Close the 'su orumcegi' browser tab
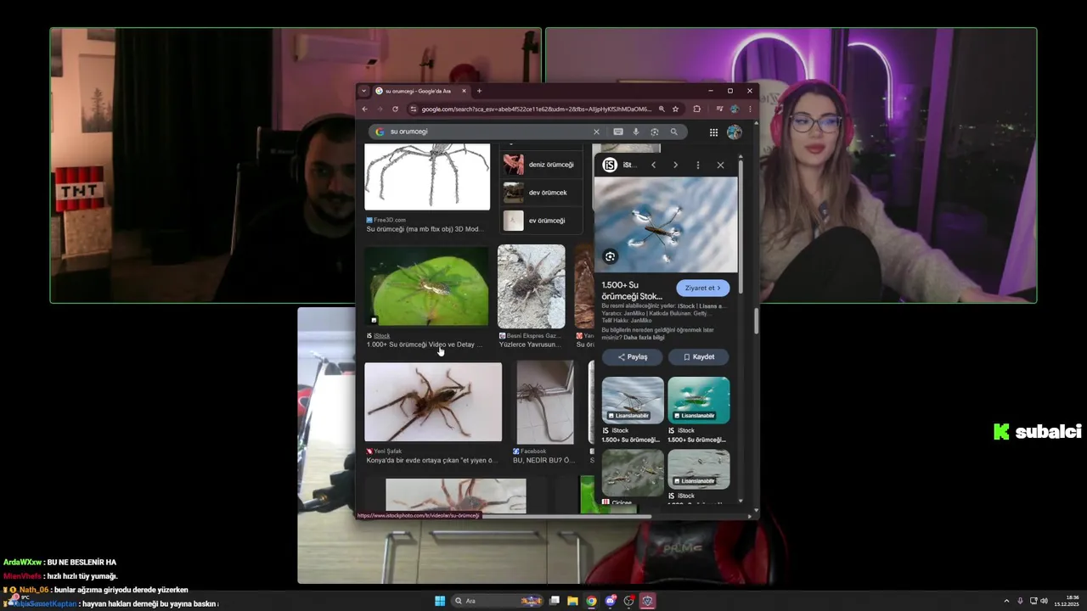 (x=464, y=91)
